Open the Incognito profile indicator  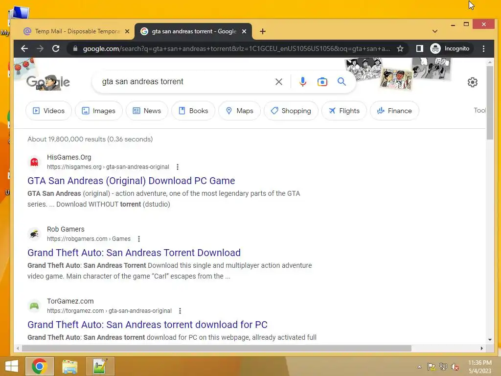point(451,48)
